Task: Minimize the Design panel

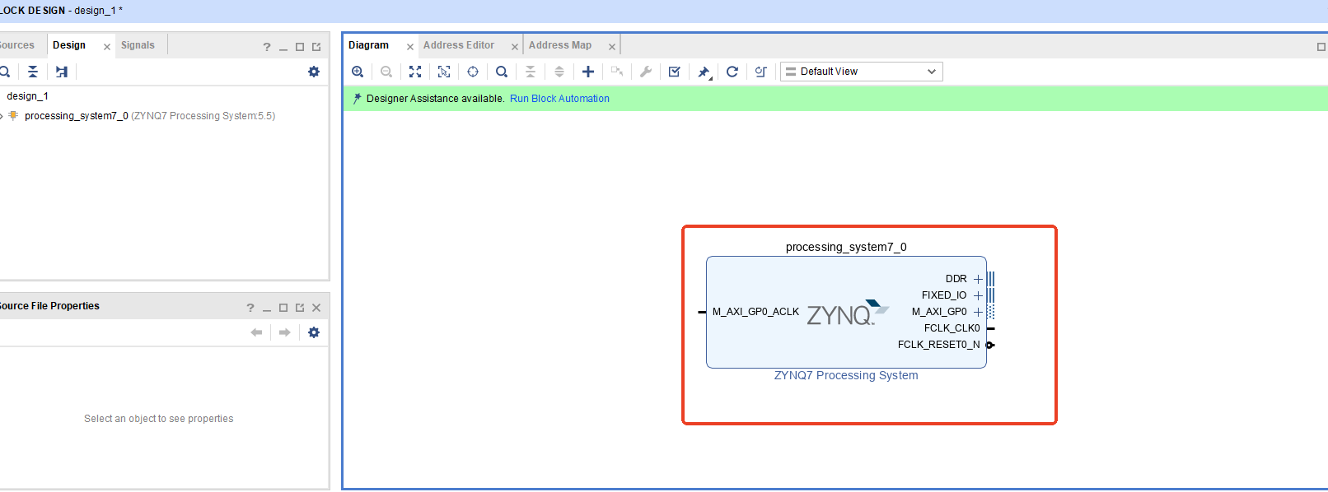Action: tap(283, 48)
